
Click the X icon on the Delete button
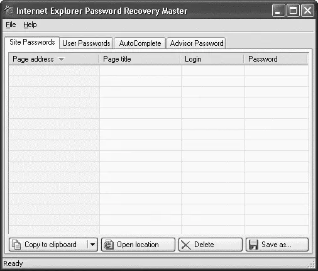click(186, 245)
